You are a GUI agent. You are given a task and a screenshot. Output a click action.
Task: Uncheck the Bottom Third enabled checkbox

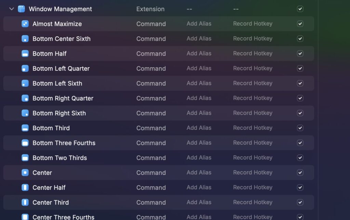click(x=300, y=128)
